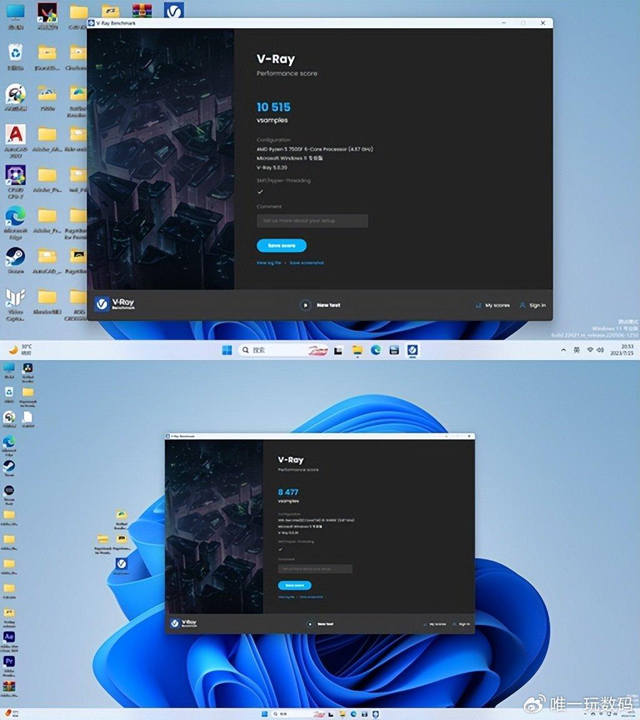The width and height of the screenshot is (640, 720).
Task: Open File Explorer from the taskbar
Action: pos(357,351)
